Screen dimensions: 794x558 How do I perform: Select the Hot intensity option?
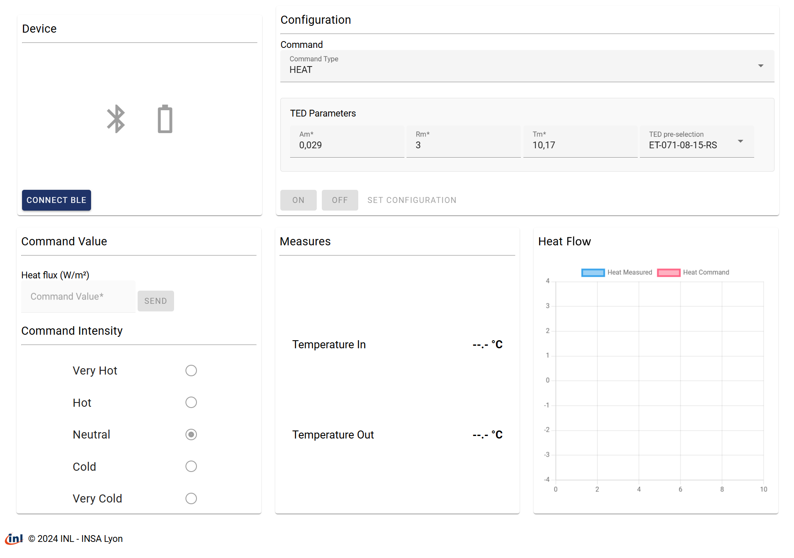pos(191,403)
